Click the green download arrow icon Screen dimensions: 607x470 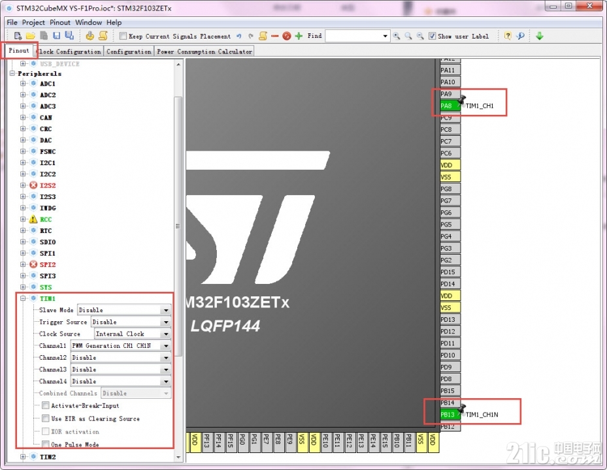pos(539,36)
